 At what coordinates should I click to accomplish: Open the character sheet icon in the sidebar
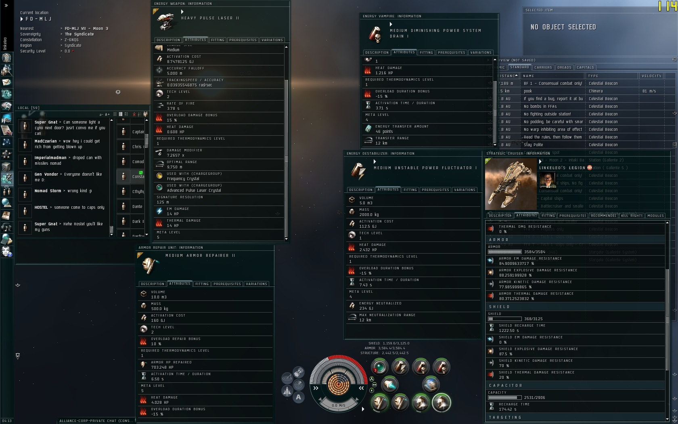(6, 57)
